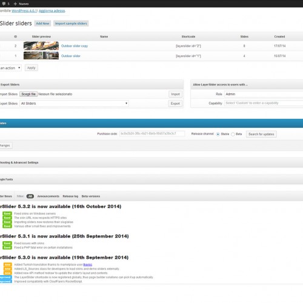Screen dimensions: 303x303
Task: Click created date 15/07/14
Action: coord(280,56)
